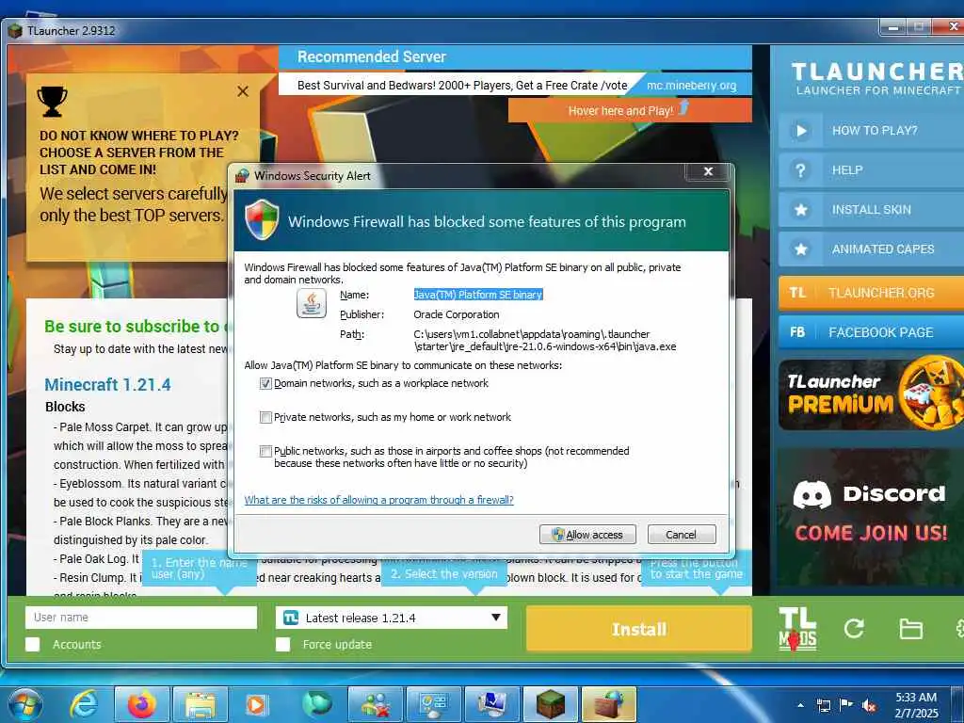Open HELP menu item
This screenshot has width=964, height=723.
tap(871, 170)
